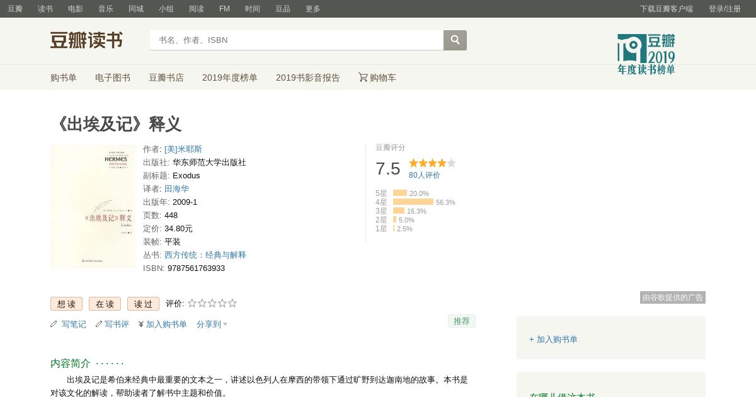Image resolution: width=756 pixels, height=397 pixels.
Task: Go to the 2019年度榜单 tab
Action: (230, 78)
